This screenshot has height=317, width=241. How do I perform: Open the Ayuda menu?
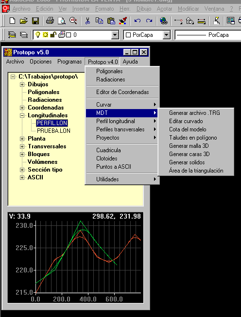(130, 62)
